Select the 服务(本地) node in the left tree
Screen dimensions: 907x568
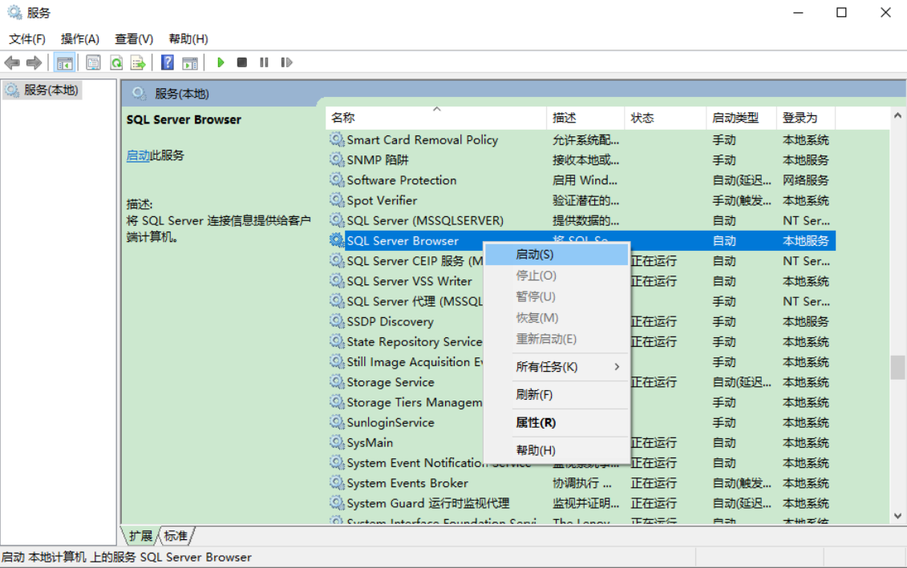pos(43,91)
